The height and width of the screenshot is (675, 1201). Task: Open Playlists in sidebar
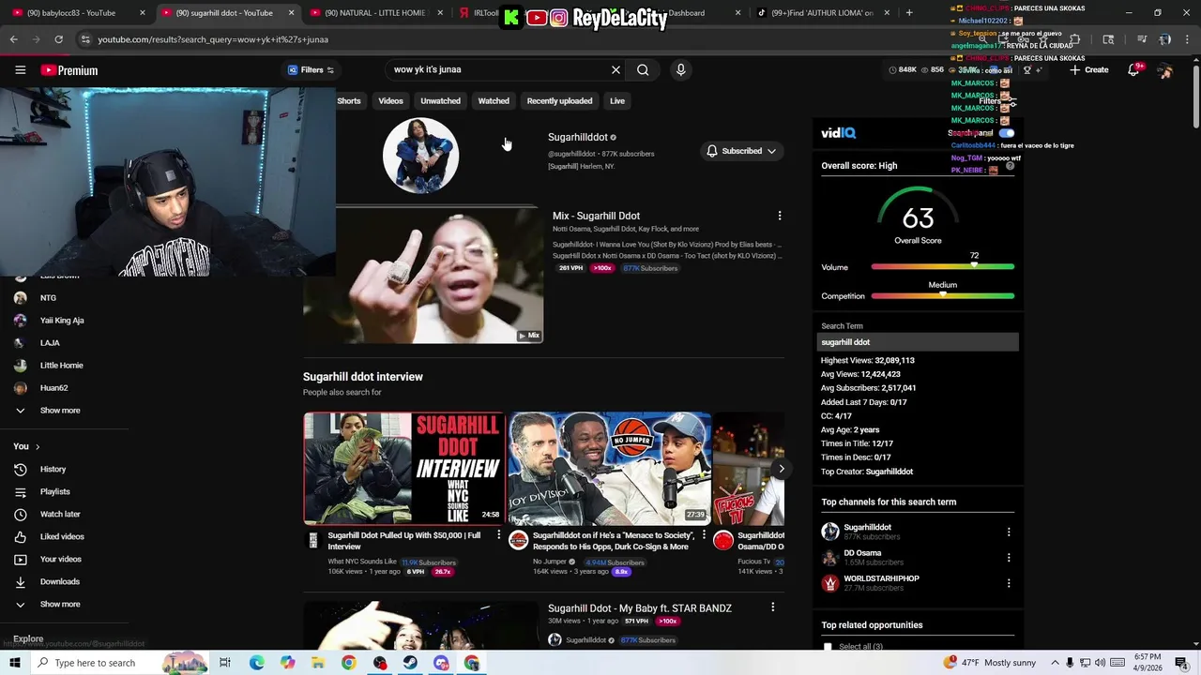tap(54, 491)
